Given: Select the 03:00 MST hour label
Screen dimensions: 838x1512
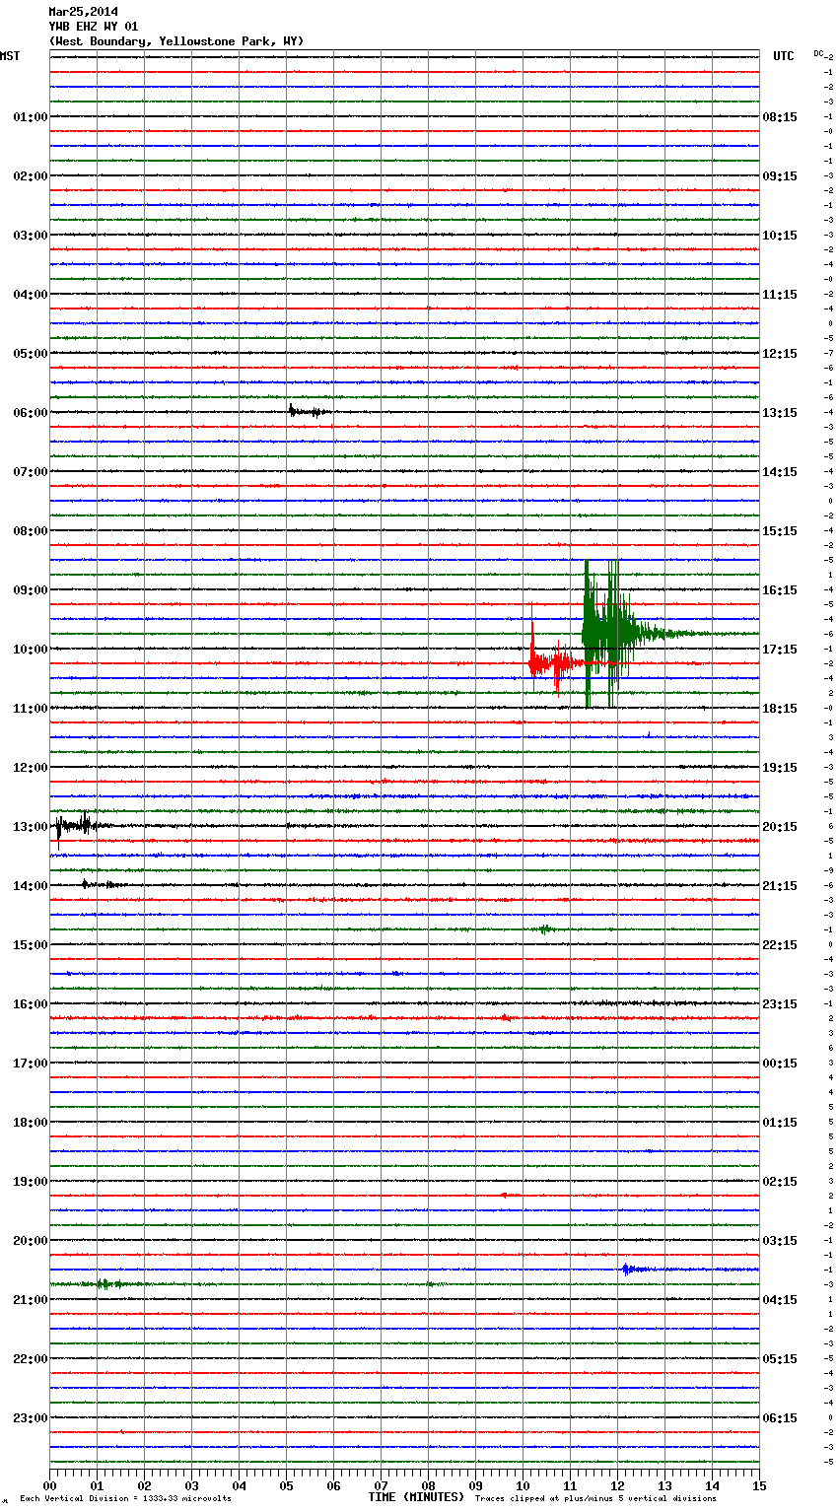Looking at the screenshot, I should point(30,236).
